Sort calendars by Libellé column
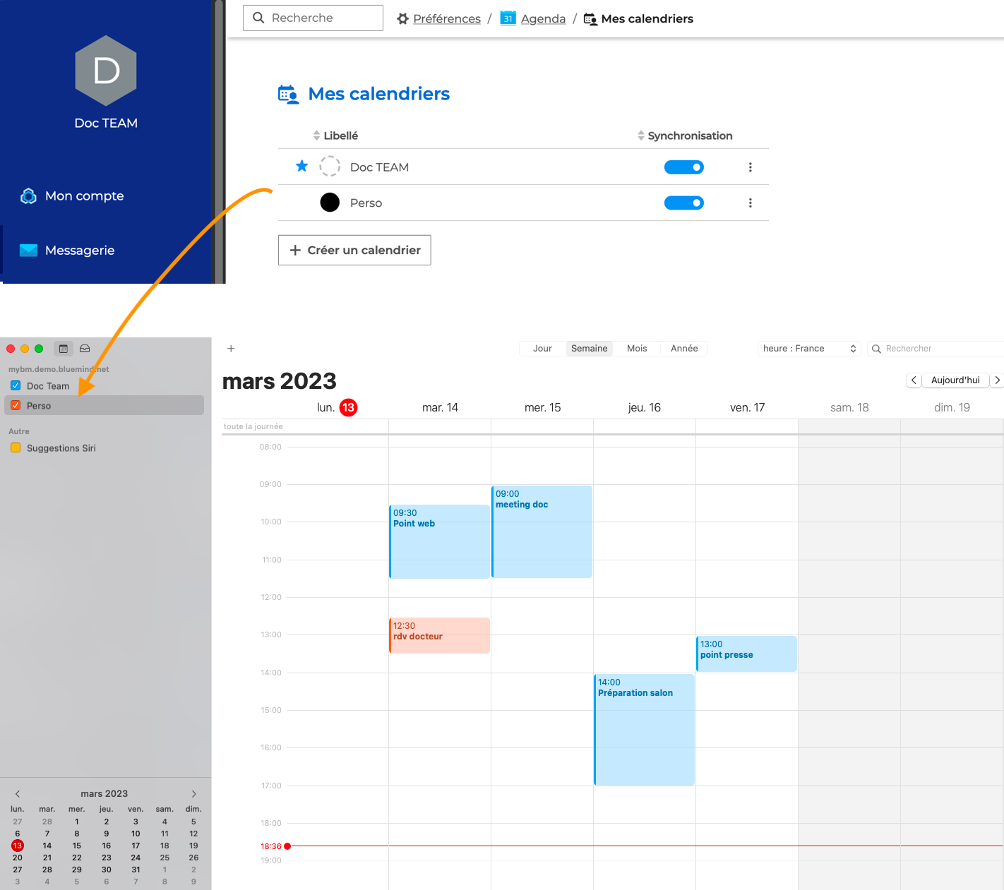1004x890 pixels. [336, 136]
